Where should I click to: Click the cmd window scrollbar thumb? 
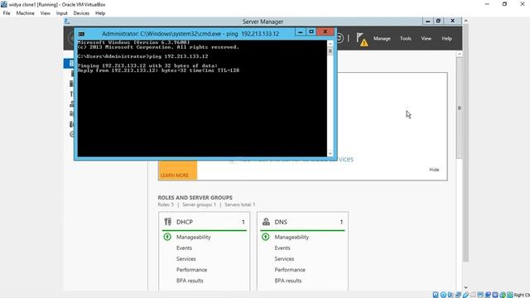330,51
